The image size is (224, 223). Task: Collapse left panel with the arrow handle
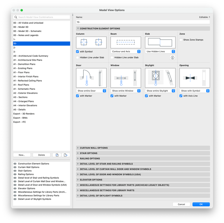[x=73, y=15]
